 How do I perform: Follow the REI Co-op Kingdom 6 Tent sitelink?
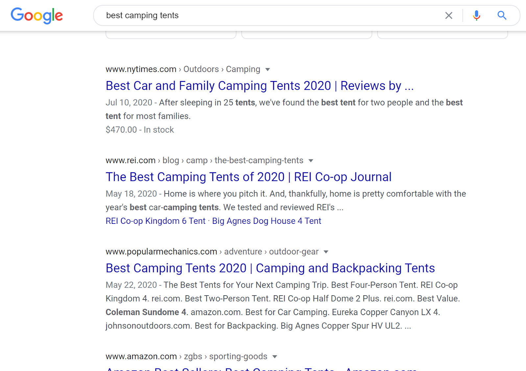pyautogui.click(x=155, y=221)
